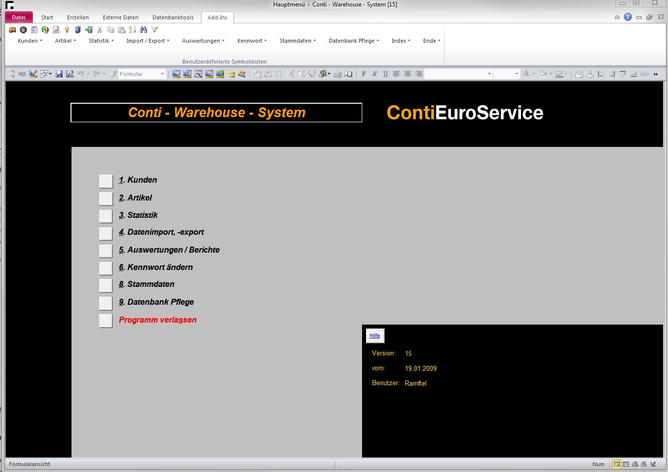Switch to the Start ribbon tab
This screenshot has height=472, width=668.
point(47,17)
